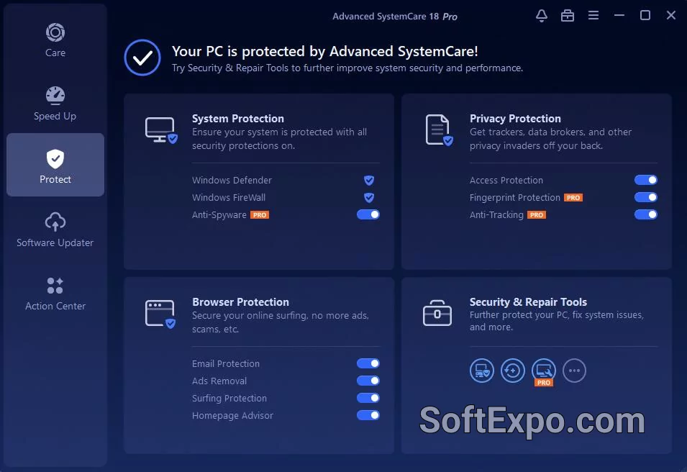Open the circular restore tool in Security & Repair Tools
This screenshot has width=687, height=472.
click(512, 371)
